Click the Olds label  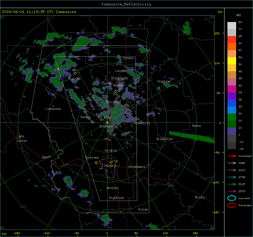107,118
